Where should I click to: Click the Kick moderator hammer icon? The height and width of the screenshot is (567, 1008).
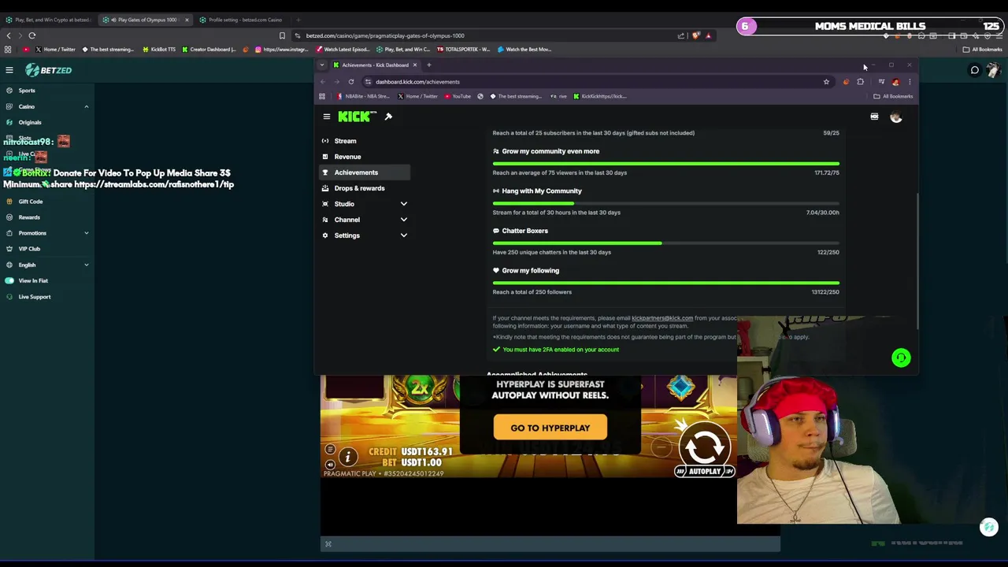pos(388,117)
